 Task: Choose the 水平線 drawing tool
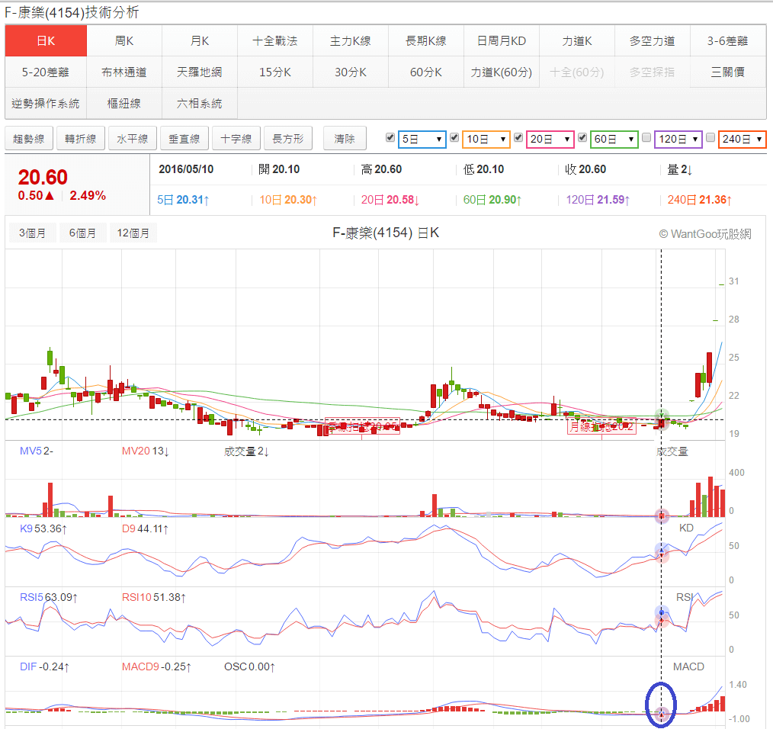click(133, 139)
